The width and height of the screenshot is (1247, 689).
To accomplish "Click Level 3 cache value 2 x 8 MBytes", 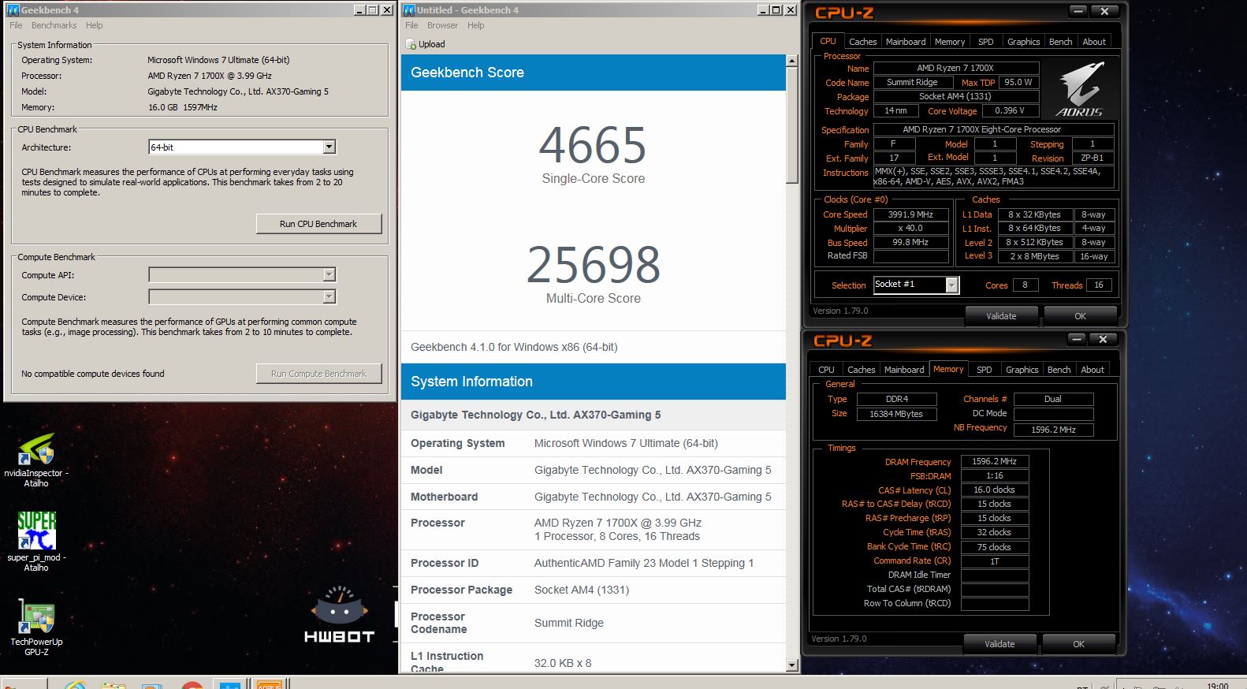I will 1034,256.
